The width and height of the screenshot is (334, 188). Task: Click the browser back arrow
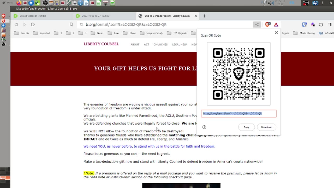click(16, 25)
